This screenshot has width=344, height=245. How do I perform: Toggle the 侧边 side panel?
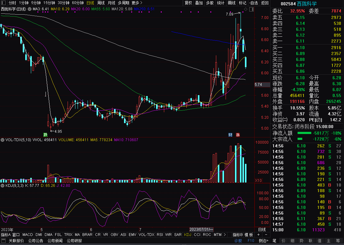click(264, 241)
